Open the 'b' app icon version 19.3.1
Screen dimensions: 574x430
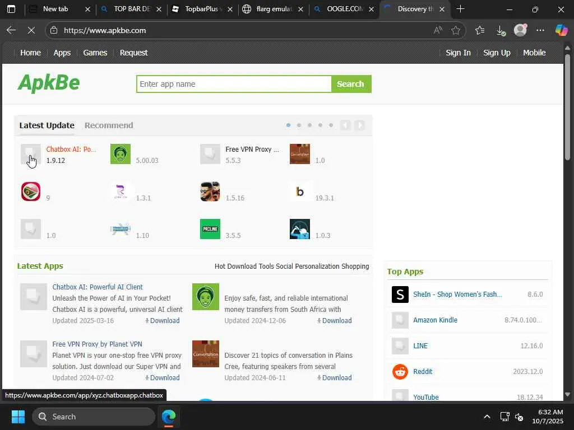click(300, 191)
